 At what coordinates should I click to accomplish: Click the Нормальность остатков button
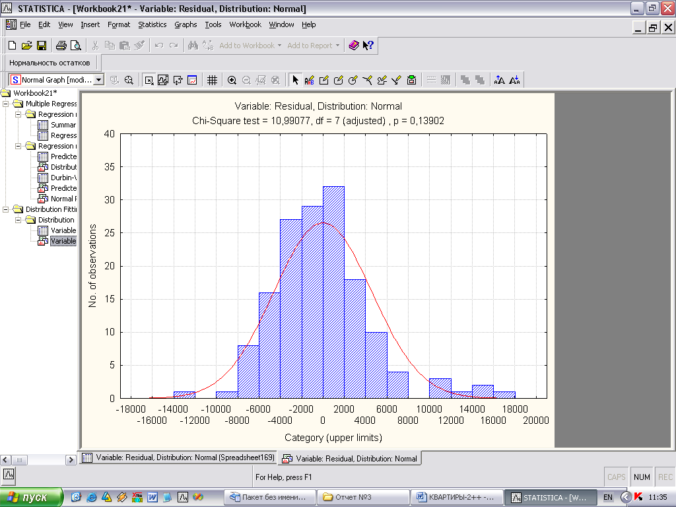[50, 63]
